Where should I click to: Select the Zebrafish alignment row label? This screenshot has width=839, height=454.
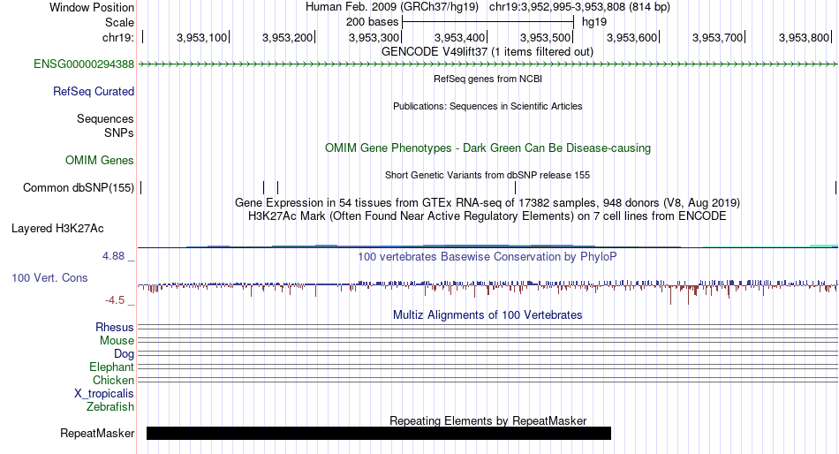pos(110,407)
